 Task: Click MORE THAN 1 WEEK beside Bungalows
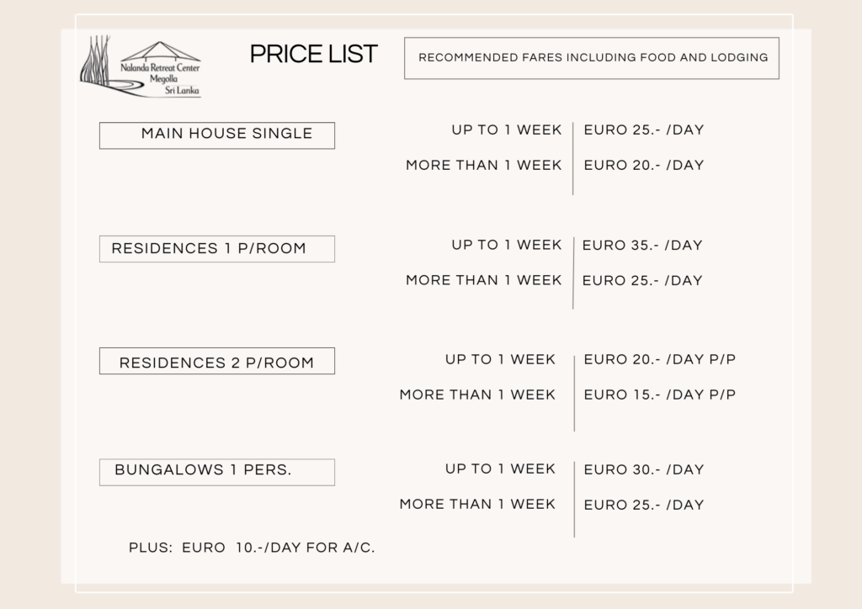pos(477,505)
